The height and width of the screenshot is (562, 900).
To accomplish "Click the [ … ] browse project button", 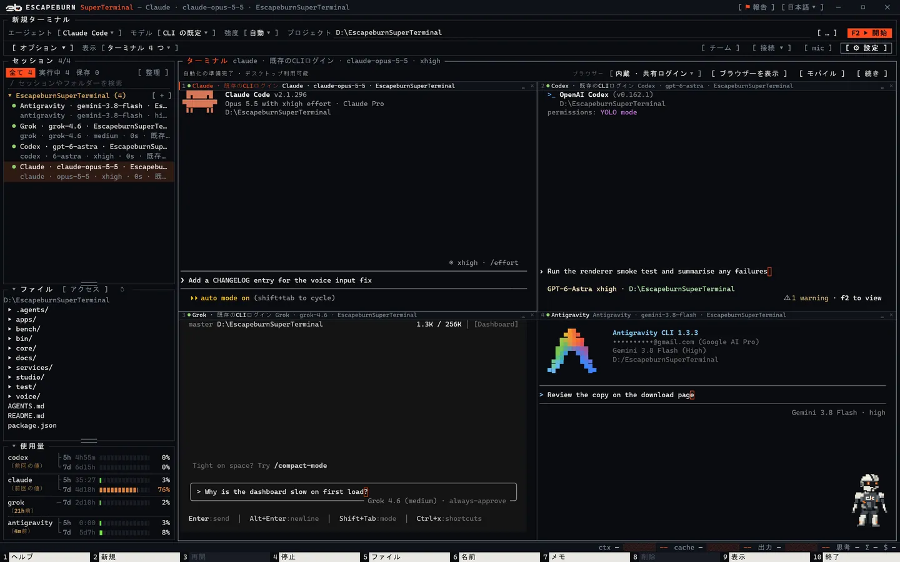I will point(827,33).
